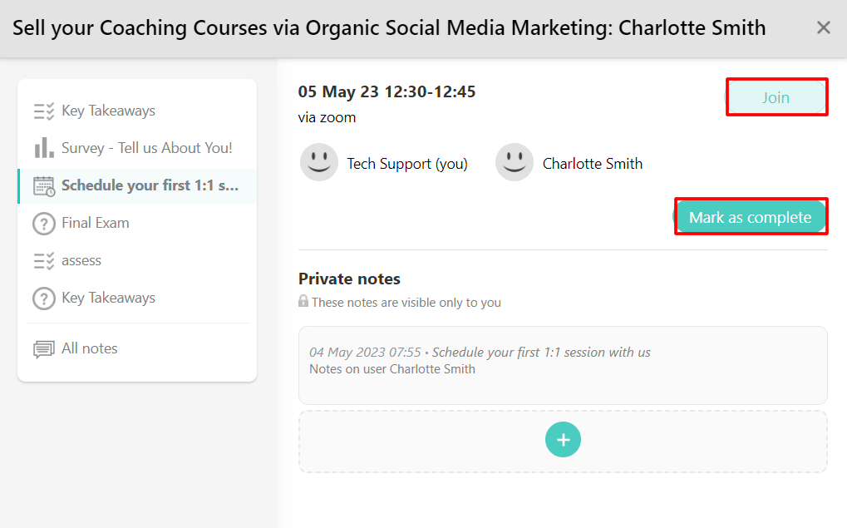Close the Charlotte Smith session dialog
Viewport: 847px width, 528px height.
tap(823, 27)
